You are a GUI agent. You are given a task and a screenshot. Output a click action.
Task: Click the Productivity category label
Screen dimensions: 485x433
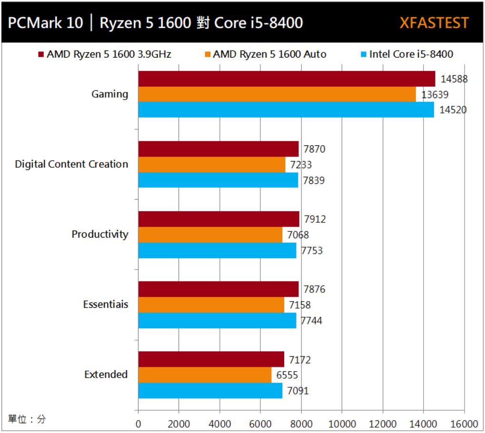point(100,234)
